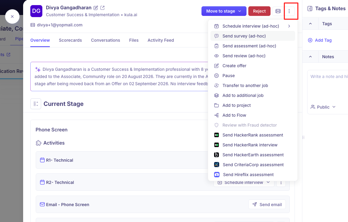Screen dimensions: 348x222
Task: Click the DG avatar badge
Action: click(x=36, y=11)
